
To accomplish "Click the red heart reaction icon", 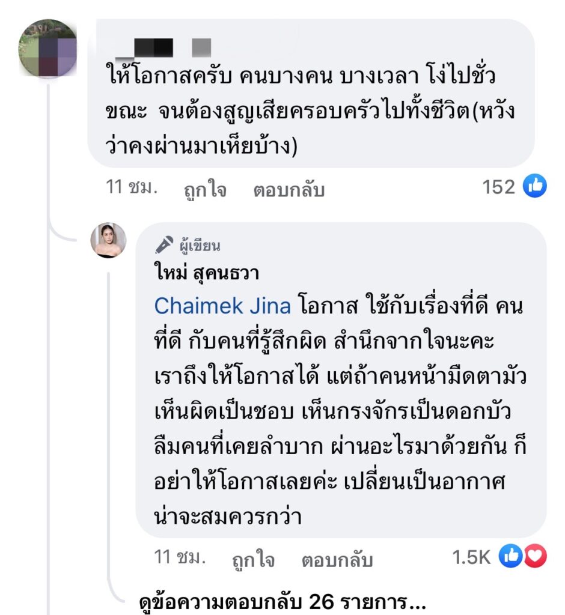I will [x=534, y=557].
